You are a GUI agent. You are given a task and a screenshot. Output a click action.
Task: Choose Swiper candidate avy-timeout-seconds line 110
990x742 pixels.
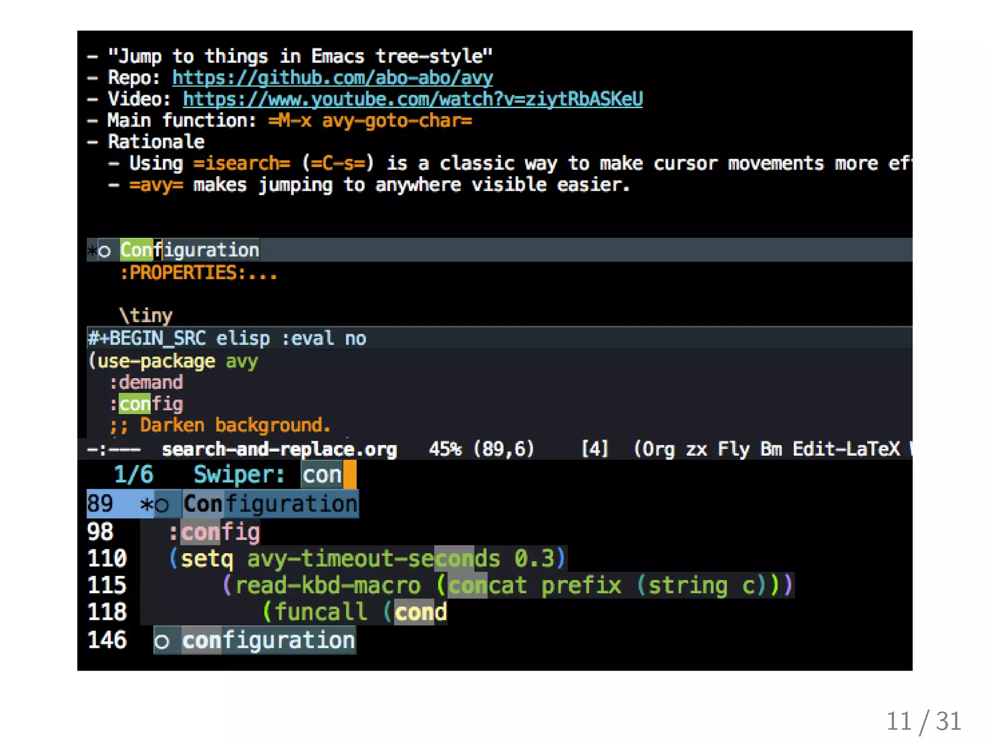click(x=367, y=559)
